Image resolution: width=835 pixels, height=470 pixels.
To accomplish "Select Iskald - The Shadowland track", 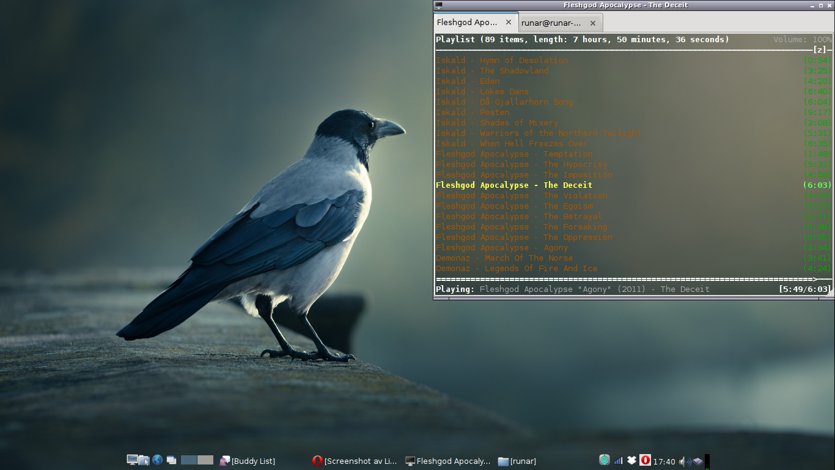I will [x=492, y=70].
